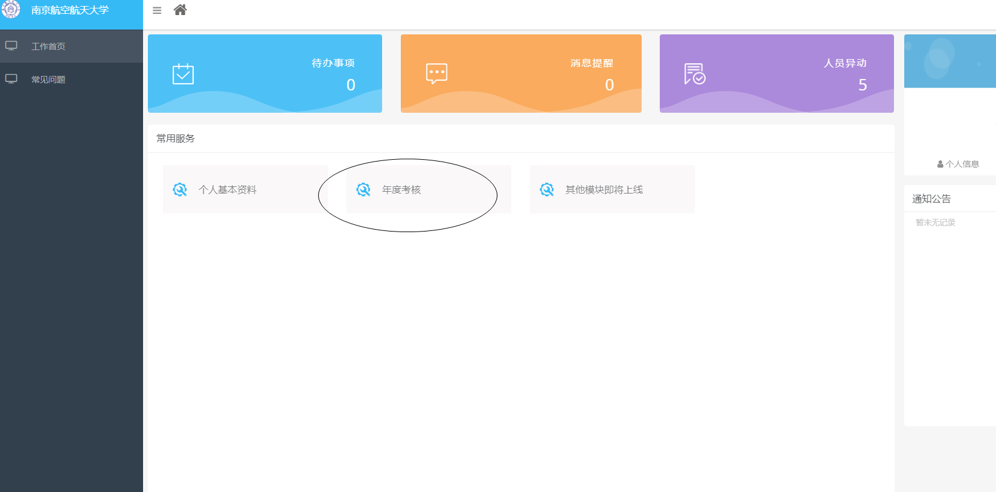Click the chat bubble icon on 消息提醒 card
Viewport: 996px width, 492px height.
coord(436,74)
